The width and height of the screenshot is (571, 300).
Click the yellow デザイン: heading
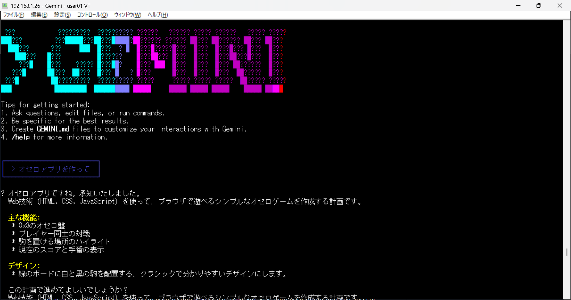24,265
